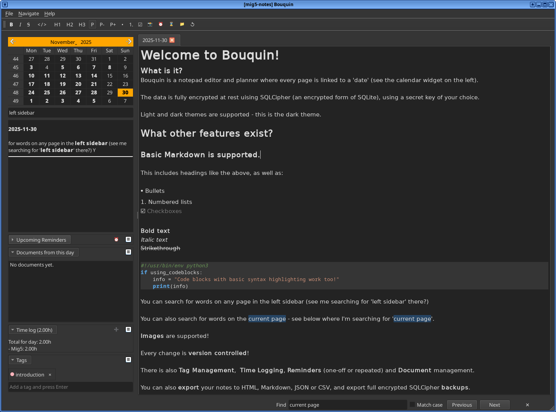Screen dimensions: 556x412
Task: Insert an image using the camera icon
Action: (150, 24)
